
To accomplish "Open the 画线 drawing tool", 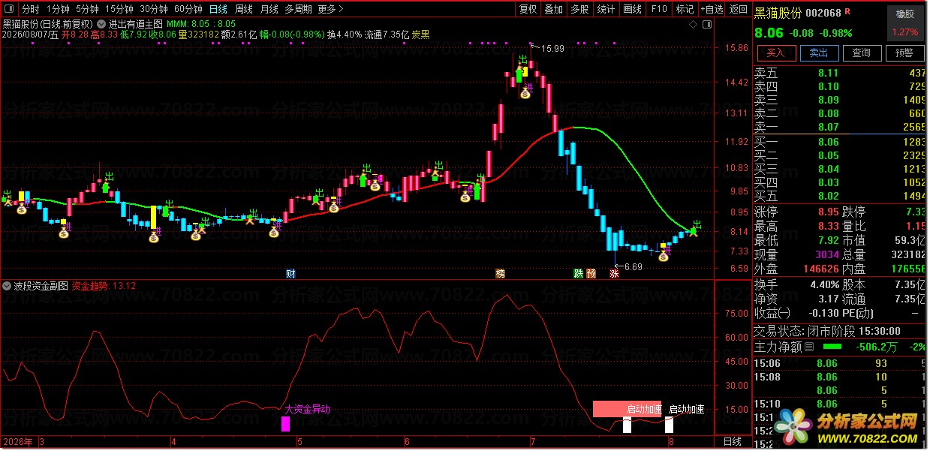I will coord(633,9).
